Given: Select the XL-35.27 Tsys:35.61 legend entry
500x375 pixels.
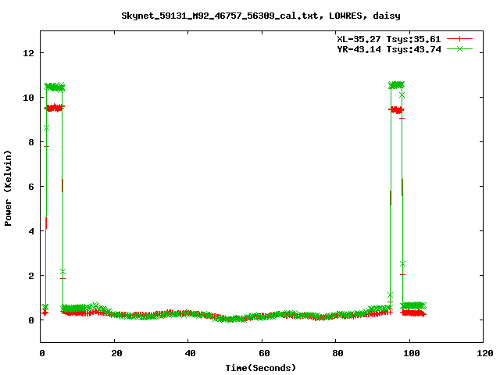Looking at the screenshot, I should 389,39.
